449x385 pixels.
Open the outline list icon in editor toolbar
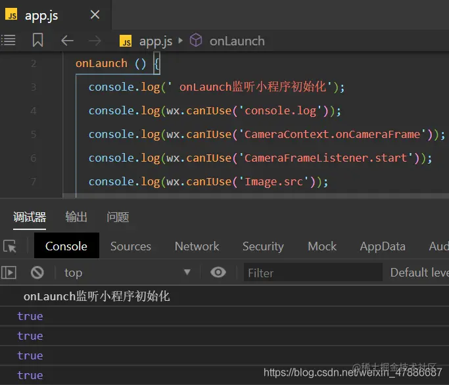pyautogui.click(x=9, y=40)
